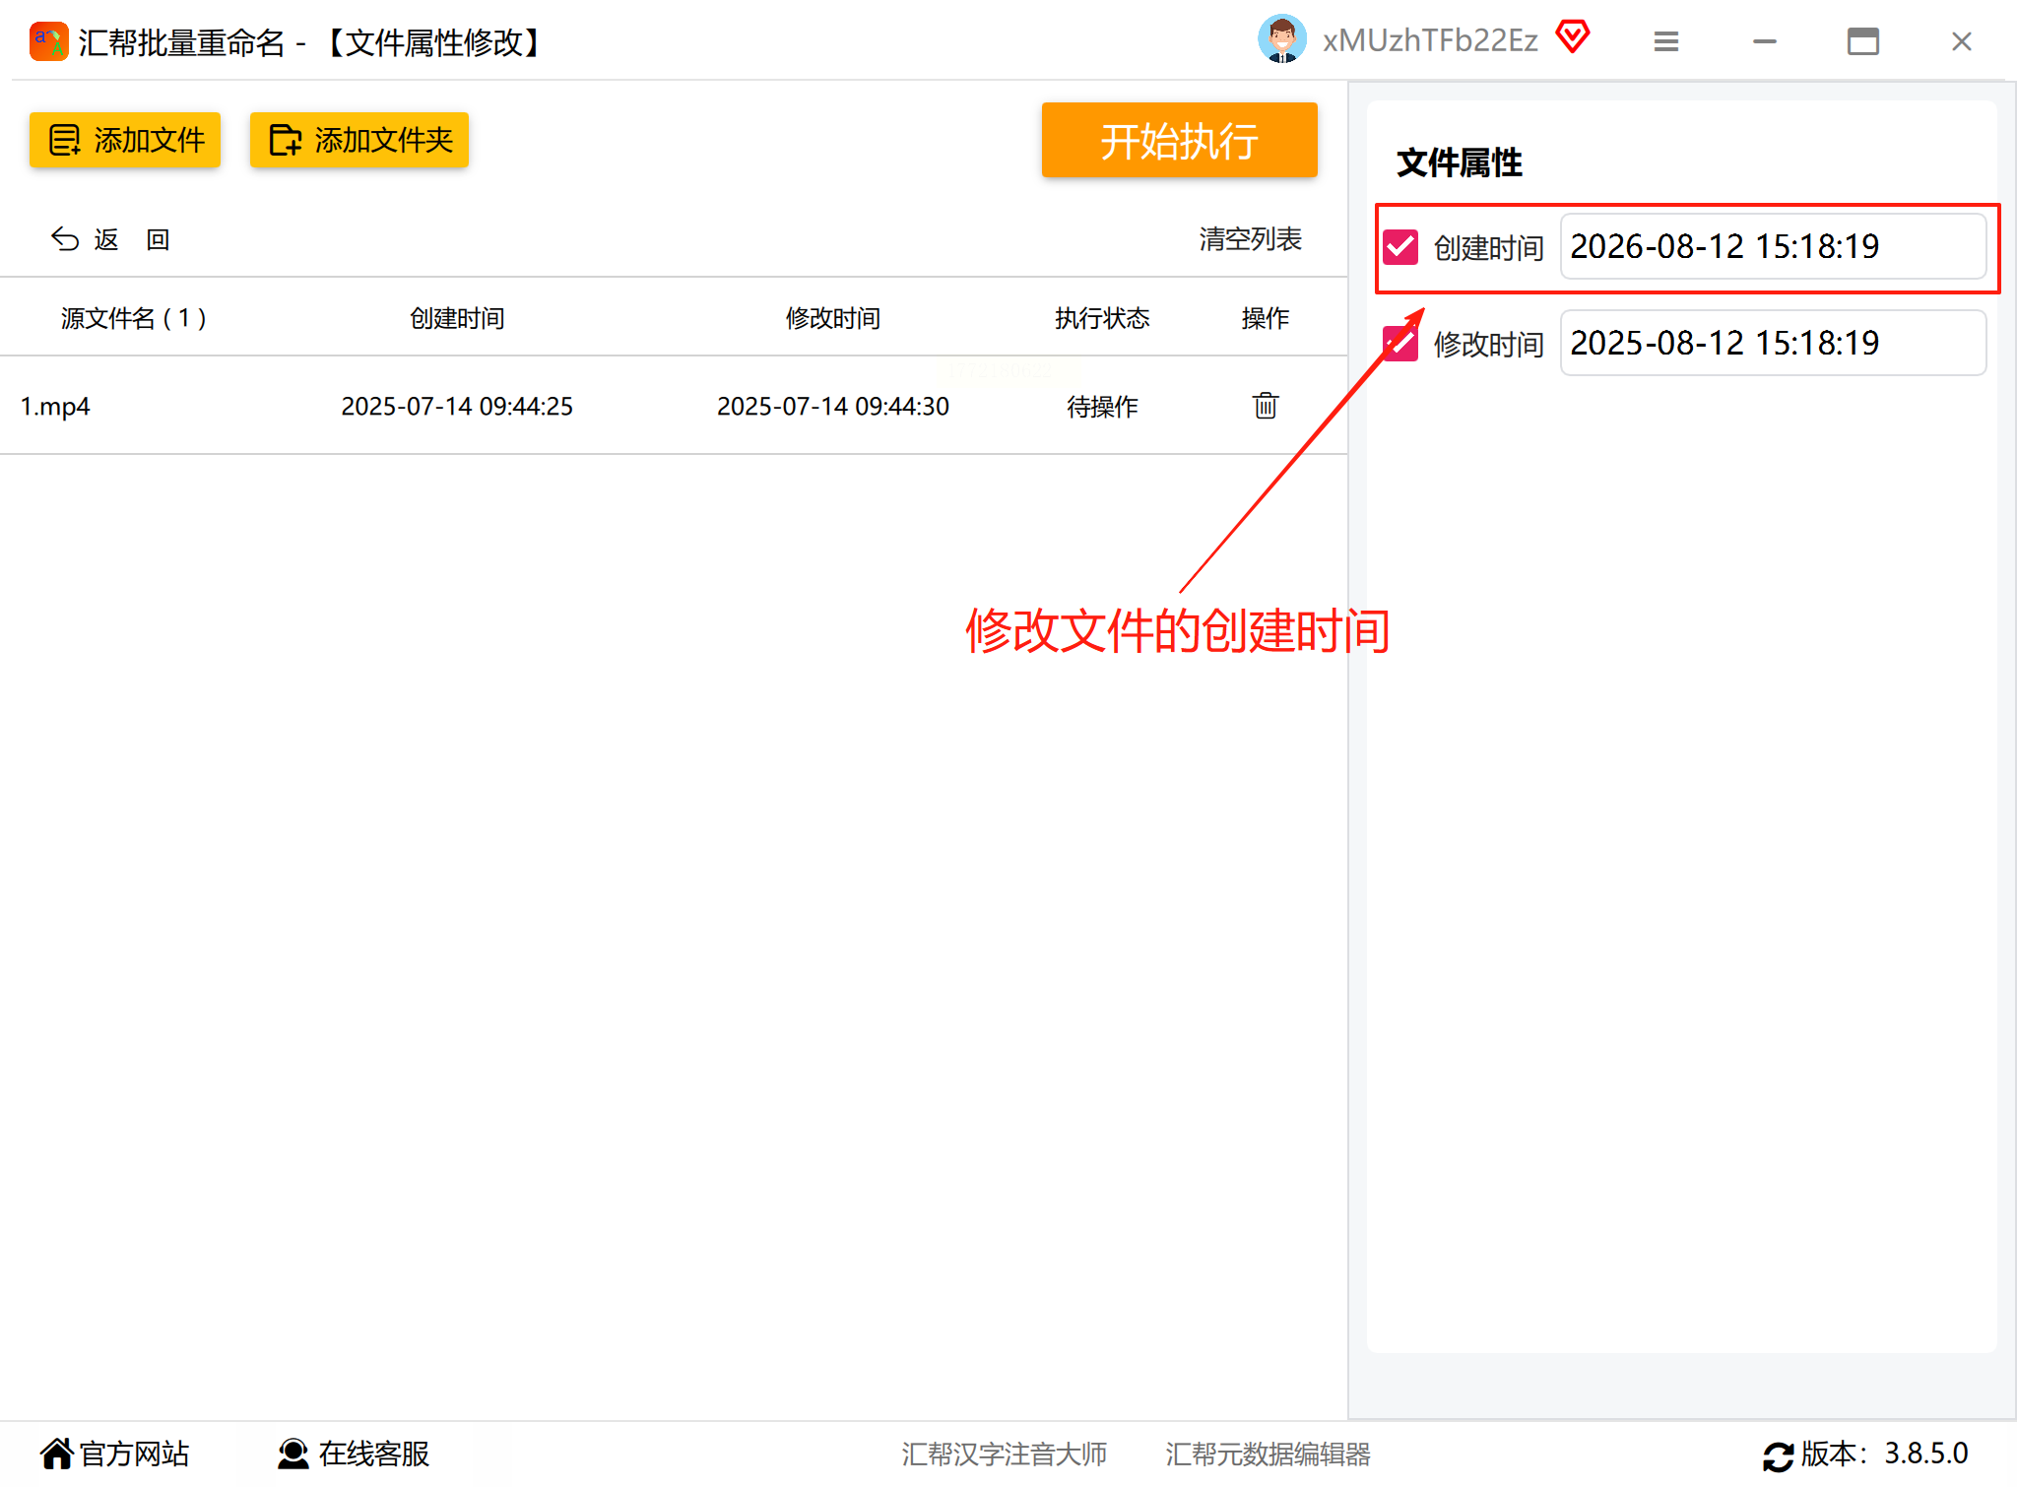The height and width of the screenshot is (1487, 2017).
Task: Open 汇帮元数据编辑器 link
Action: point(1268,1454)
